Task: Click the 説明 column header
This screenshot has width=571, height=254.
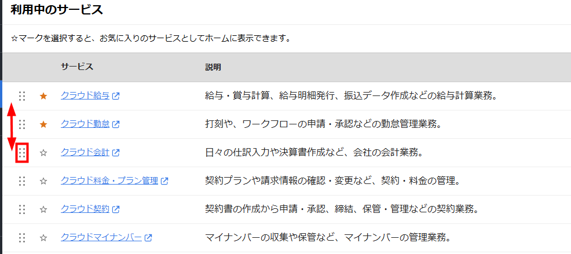Action: tap(213, 67)
